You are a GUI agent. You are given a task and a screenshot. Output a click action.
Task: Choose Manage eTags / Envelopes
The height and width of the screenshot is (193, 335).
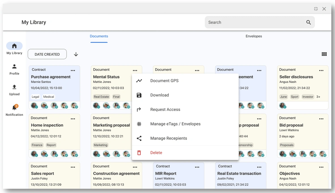(185, 124)
